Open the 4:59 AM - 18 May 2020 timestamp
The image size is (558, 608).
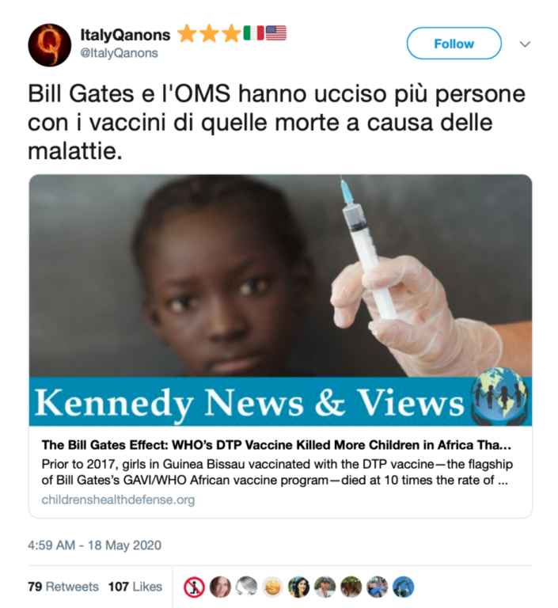click(x=94, y=545)
